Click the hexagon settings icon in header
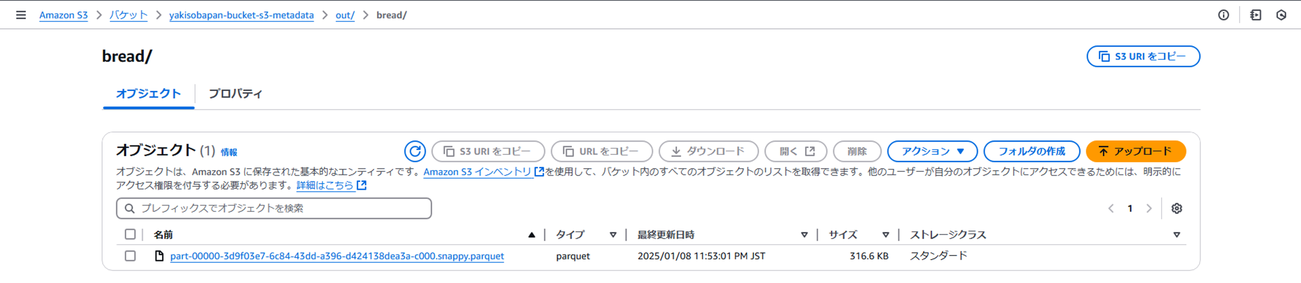 click(x=1281, y=15)
